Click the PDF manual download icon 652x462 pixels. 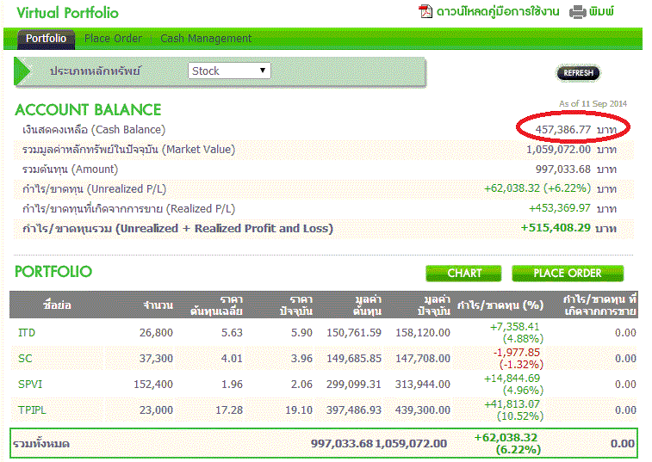point(425,12)
